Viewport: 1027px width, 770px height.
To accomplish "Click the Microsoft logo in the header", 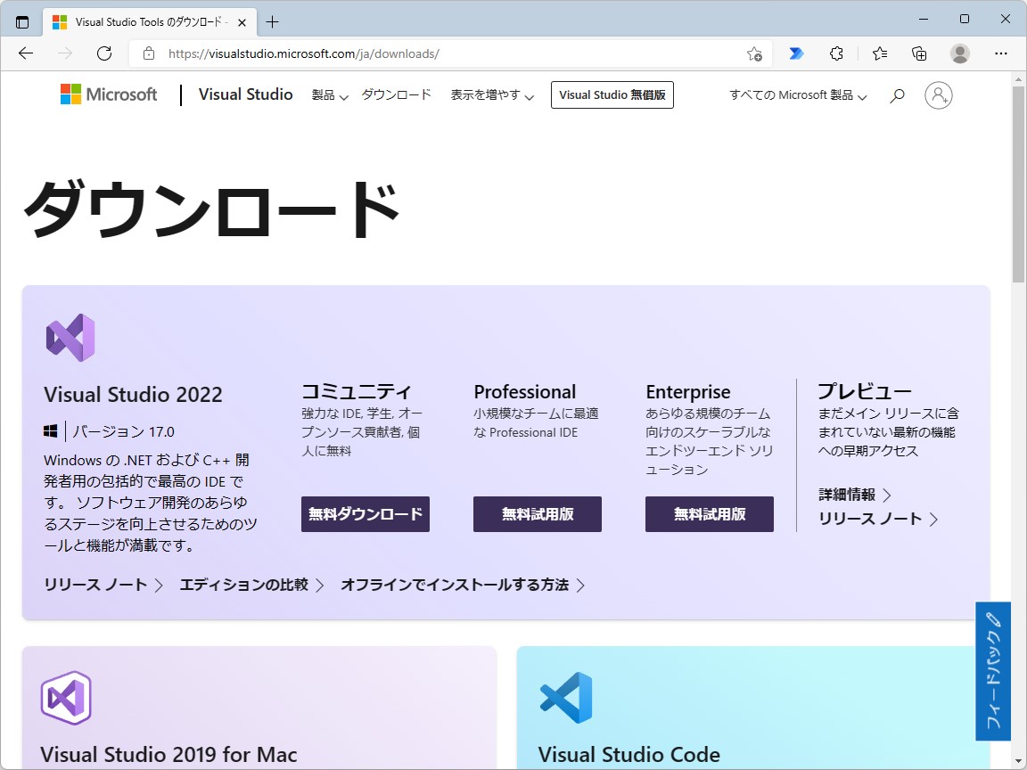I will (108, 94).
